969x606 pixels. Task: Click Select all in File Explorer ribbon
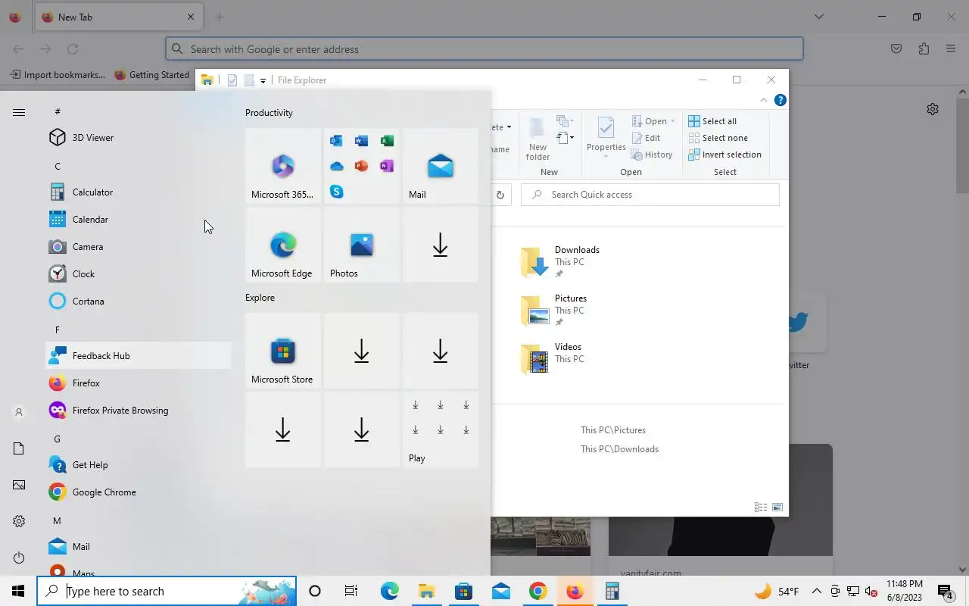coord(712,121)
